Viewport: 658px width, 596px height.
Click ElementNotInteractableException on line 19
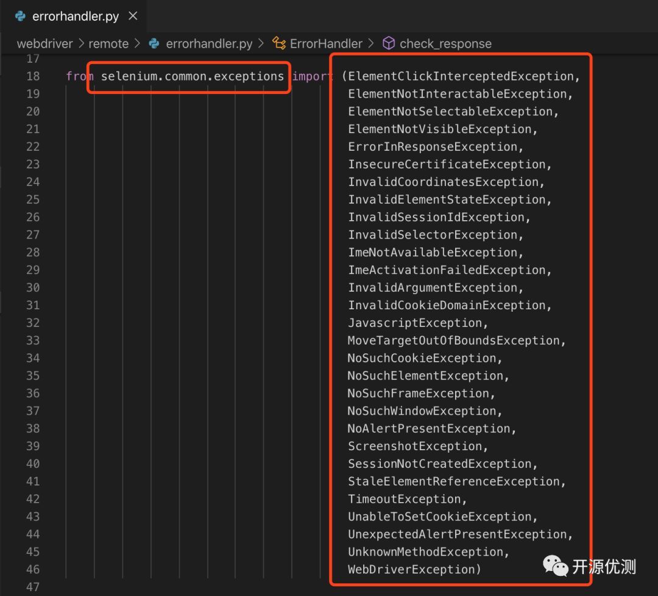tap(458, 94)
